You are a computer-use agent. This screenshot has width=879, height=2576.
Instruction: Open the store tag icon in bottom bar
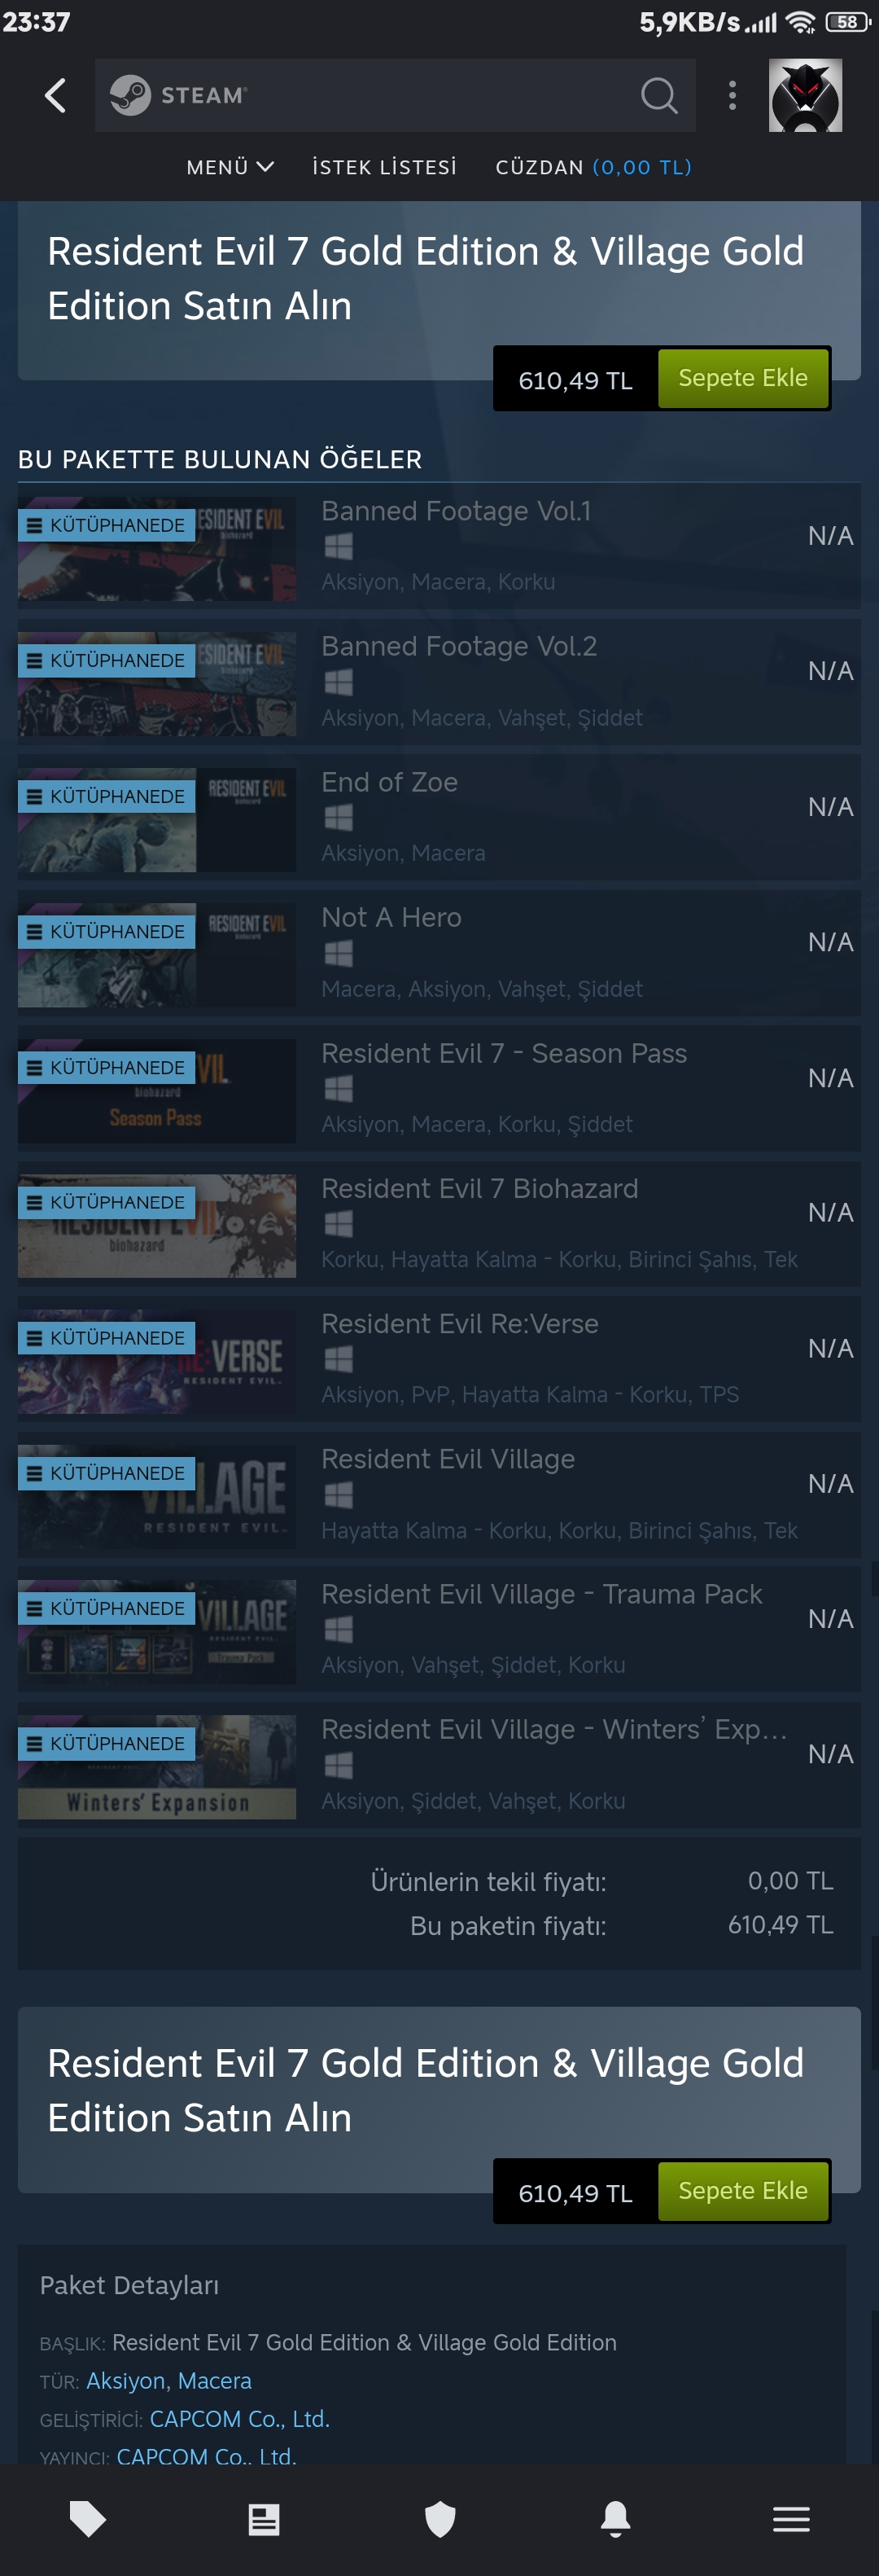point(88,2519)
